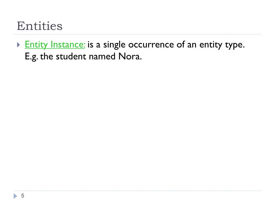This screenshot has width=275, height=206.
Task: Select slide number 5 in footer
Action: tap(23, 196)
